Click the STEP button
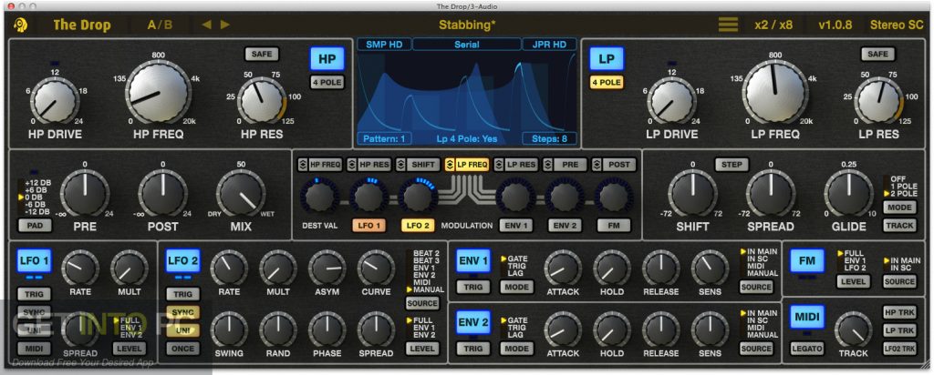934x375 pixels. pyautogui.click(x=732, y=165)
